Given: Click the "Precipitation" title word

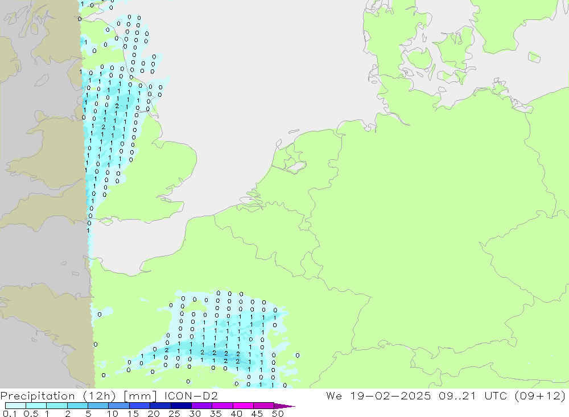Looking at the screenshot, I should (38, 396).
